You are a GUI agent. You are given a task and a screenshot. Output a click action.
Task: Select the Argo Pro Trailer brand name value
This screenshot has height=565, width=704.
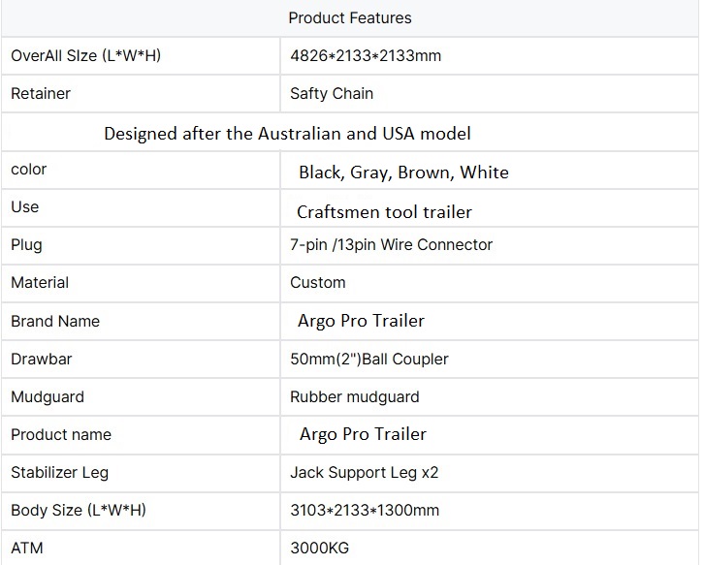coord(361,320)
